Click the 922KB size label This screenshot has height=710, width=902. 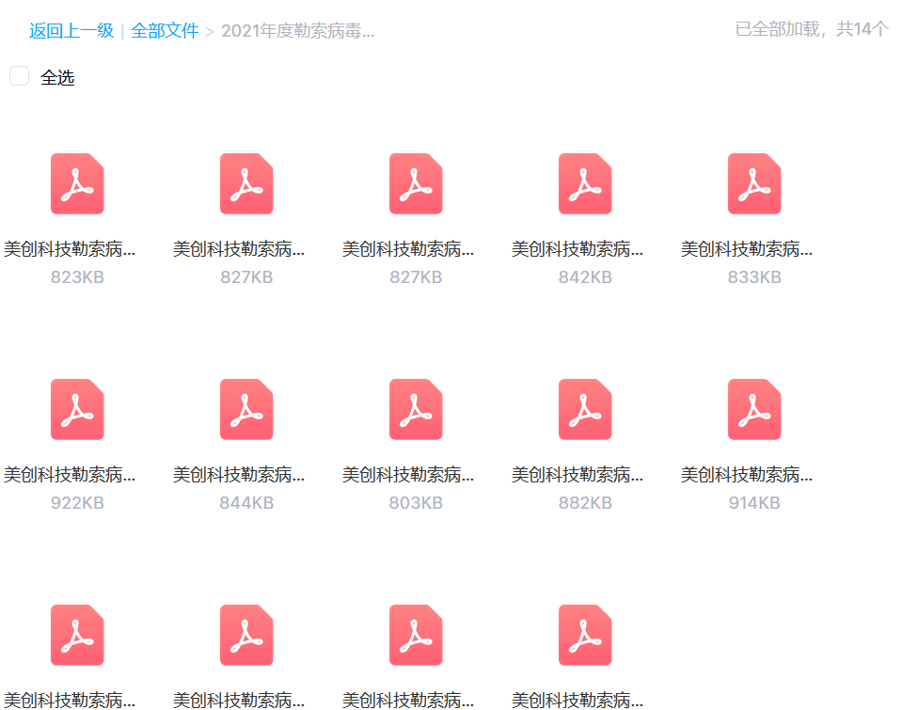click(x=77, y=503)
